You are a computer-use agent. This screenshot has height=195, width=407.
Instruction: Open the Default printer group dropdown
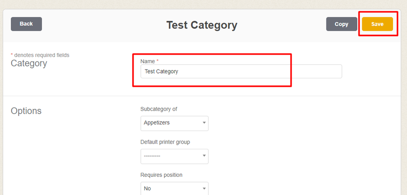coord(174,156)
